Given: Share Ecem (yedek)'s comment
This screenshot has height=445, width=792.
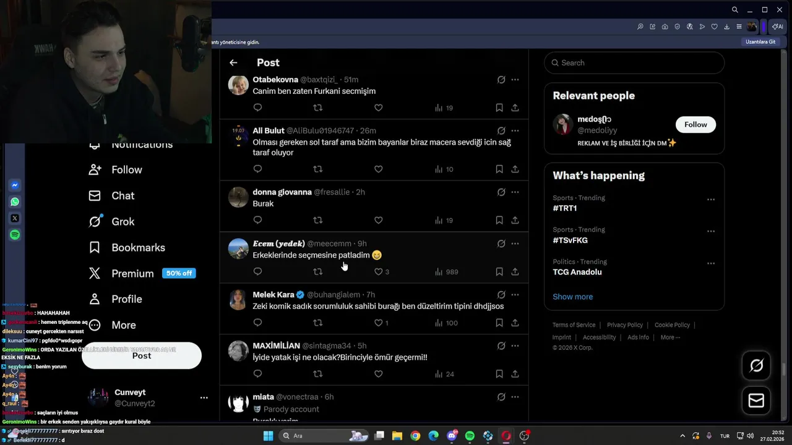Looking at the screenshot, I should (x=515, y=271).
